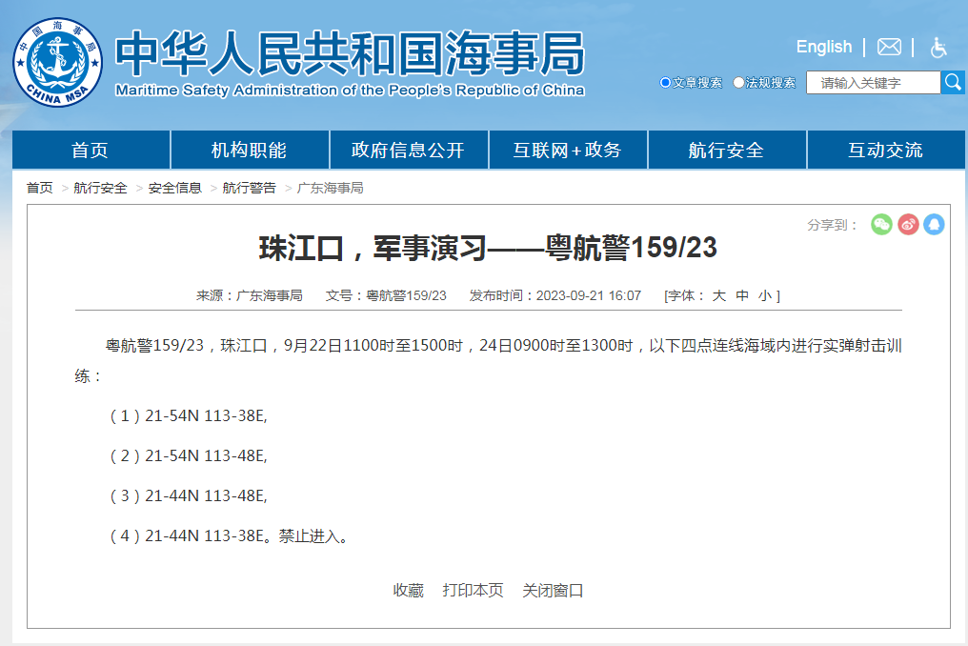Click the China MSA anchor logo
The width and height of the screenshot is (968, 646).
click(x=58, y=62)
